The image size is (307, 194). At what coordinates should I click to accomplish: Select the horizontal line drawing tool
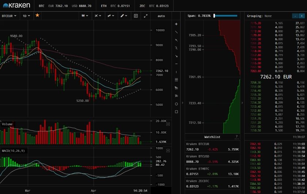click(x=176, y=64)
